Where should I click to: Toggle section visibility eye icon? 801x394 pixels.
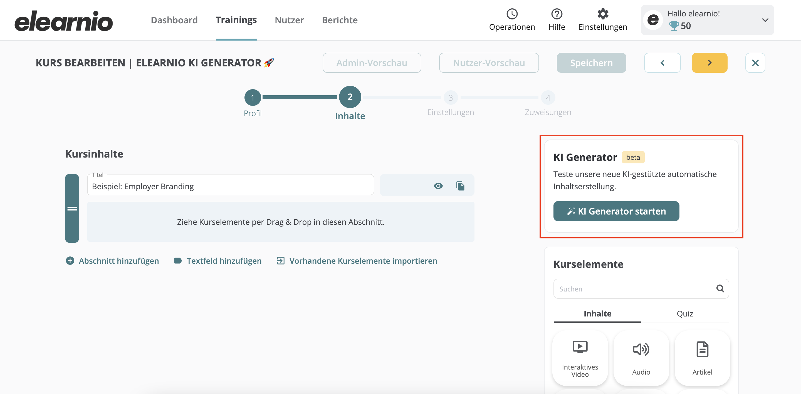pyautogui.click(x=438, y=186)
